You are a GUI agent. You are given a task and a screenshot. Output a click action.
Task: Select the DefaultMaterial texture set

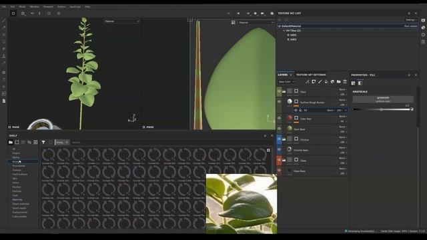348,26
